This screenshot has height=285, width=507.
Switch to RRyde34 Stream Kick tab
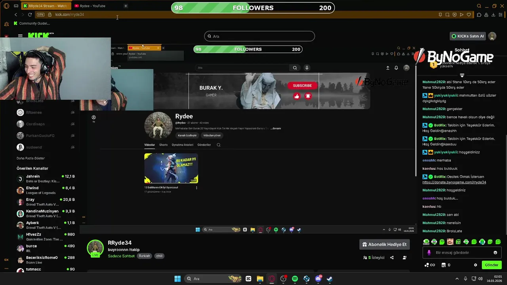point(47,6)
